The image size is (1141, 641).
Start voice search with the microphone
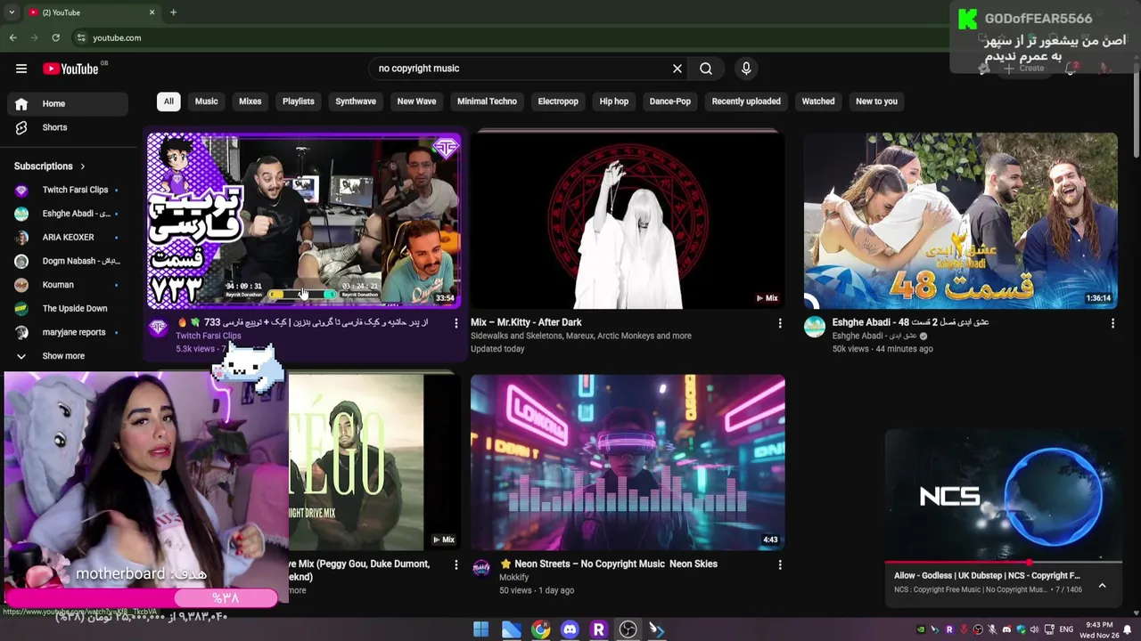[746, 69]
